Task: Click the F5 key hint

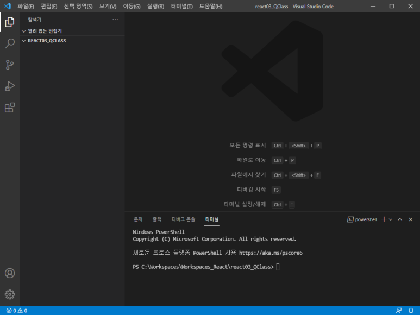Action: [x=276, y=190]
